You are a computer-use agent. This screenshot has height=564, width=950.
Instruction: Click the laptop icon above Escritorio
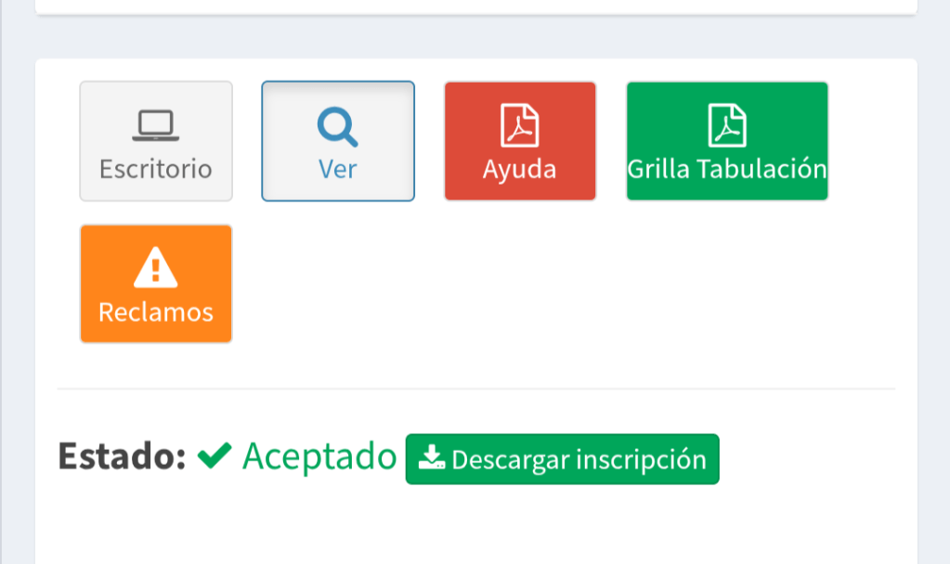click(x=155, y=125)
